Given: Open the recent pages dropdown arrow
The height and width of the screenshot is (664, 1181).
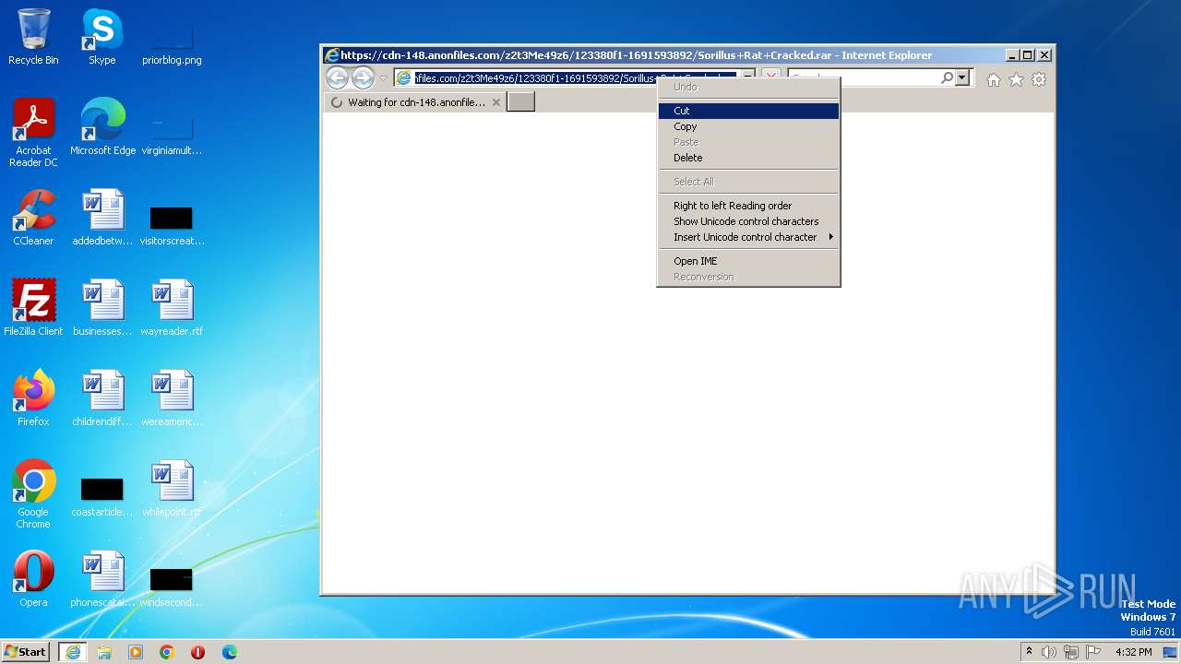Looking at the screenshot, I should coord(383,79).
